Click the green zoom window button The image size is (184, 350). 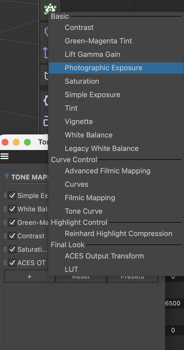pyautogui.click(x=27, y=142)
